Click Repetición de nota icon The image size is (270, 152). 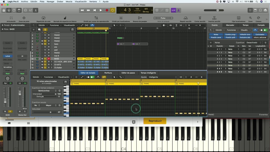coord(43,18)
